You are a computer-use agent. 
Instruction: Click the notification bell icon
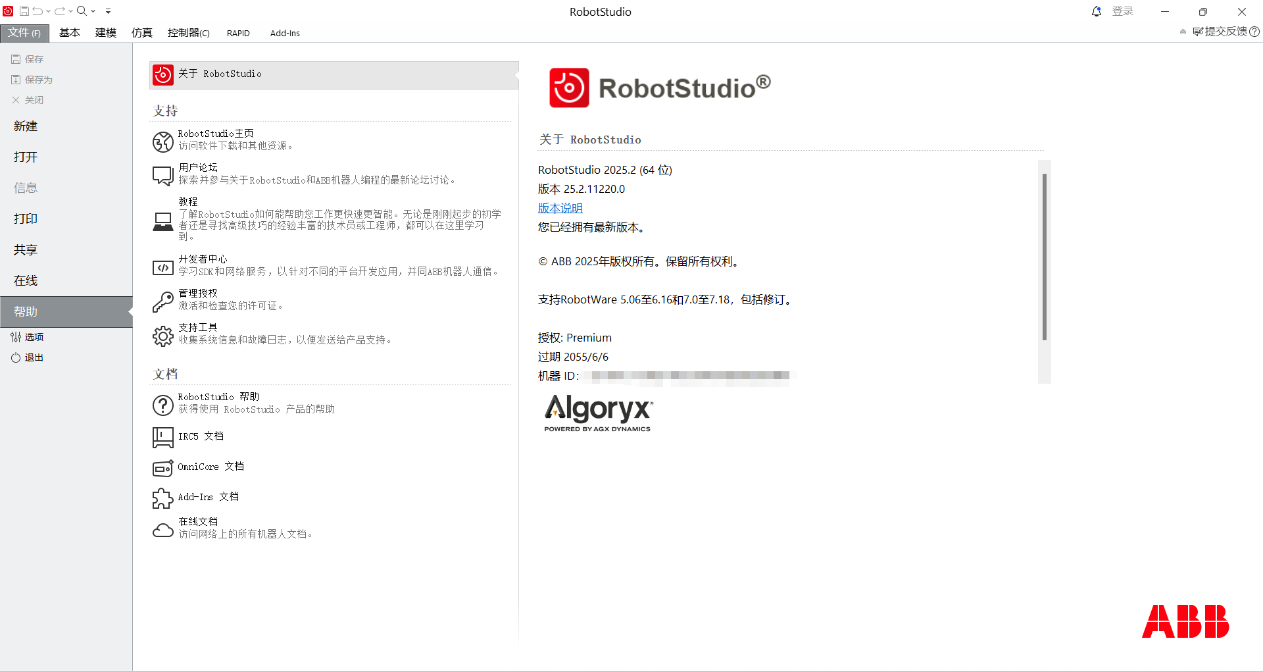tap(1095, 11)
